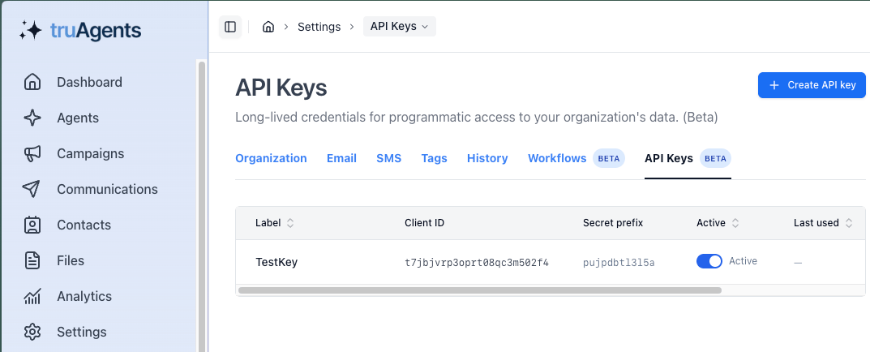Click the Communications paper plane icon
The height and width of the screenshot is (352, 870).
click(x=32, y=189)
